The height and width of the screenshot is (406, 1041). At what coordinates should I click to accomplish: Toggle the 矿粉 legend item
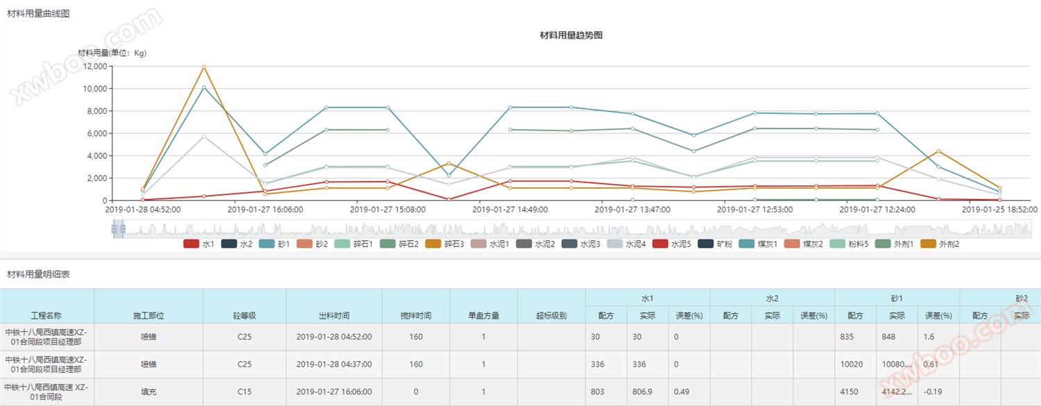(x=706, y=244)
